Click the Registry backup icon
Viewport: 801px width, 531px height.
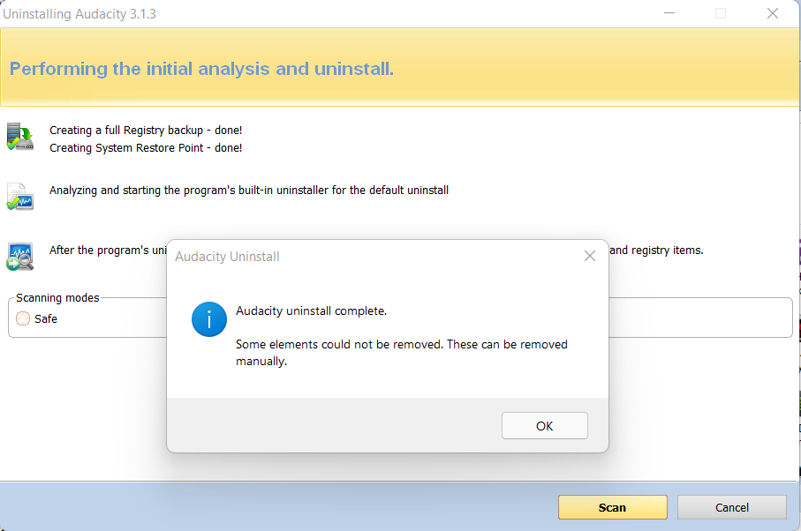[x=20, y=137]
